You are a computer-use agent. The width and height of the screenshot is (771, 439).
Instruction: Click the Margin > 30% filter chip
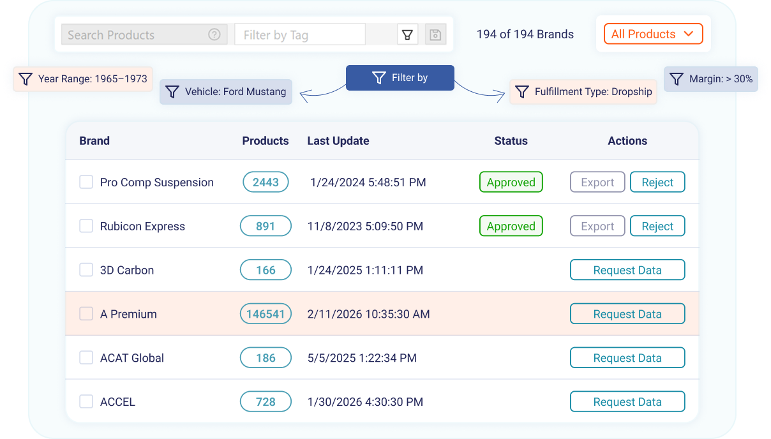711,79
